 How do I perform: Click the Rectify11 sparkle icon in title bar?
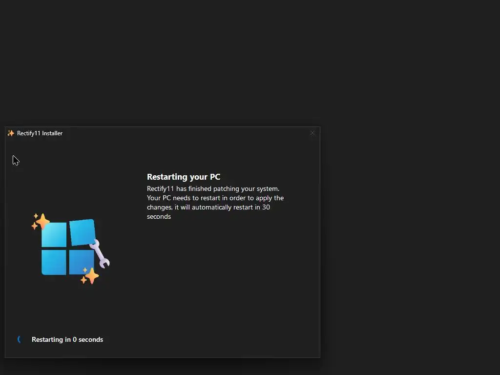pos(11,133)
